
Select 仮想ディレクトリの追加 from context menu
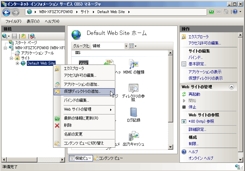click(82, 91)
